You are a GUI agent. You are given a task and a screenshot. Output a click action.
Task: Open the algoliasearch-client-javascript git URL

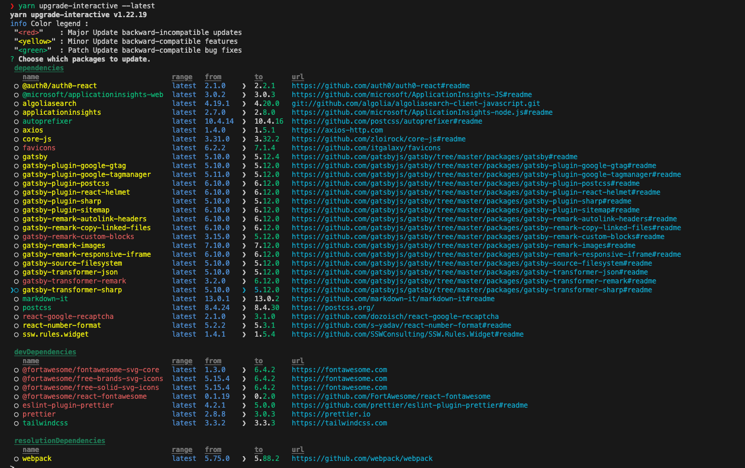416,104
